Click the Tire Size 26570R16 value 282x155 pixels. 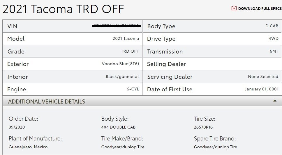pos(203,127)
